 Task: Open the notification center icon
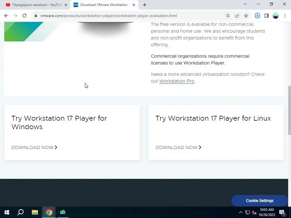click(282, 213)
